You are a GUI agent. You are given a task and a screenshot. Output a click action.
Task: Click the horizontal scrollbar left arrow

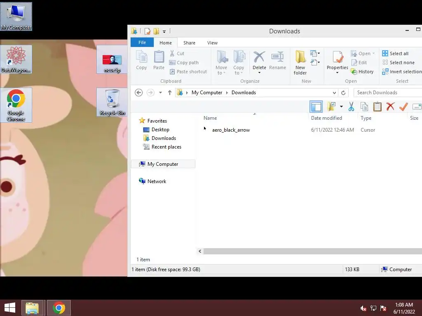pyautogui.click(x=200, y=251)
